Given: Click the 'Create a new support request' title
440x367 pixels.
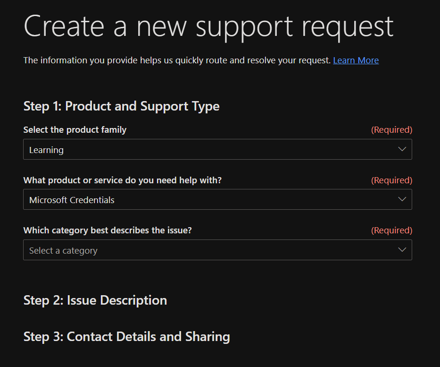Looking at the screenshot, I should (x=208, y=26).
